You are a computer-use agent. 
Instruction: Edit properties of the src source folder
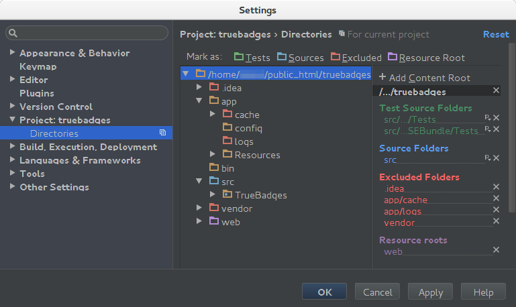487,158
